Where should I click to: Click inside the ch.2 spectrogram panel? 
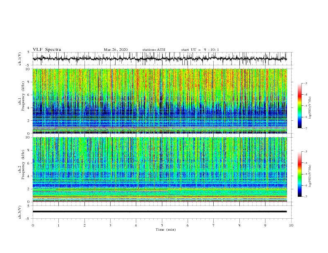click(159, 169)
